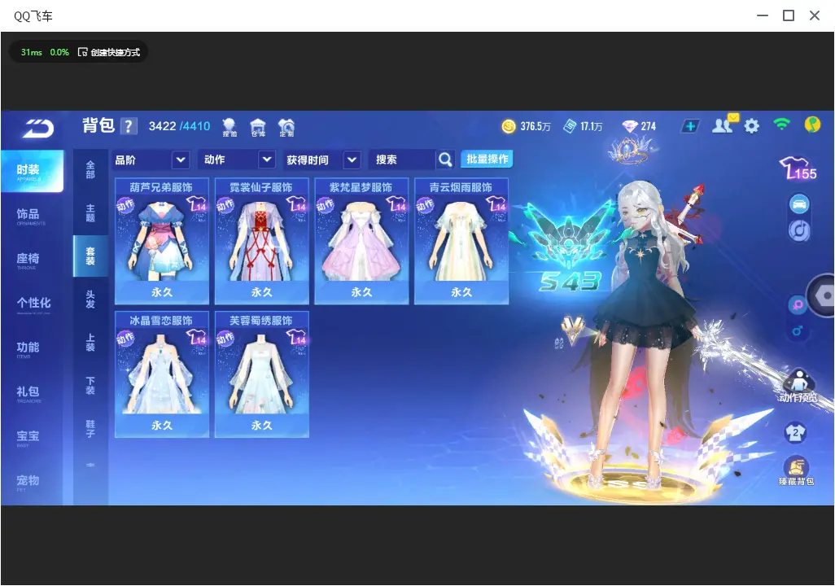Screen dimensions: 835x586
Task: Click the music note preview icon
Action: [x=799, y=230]
